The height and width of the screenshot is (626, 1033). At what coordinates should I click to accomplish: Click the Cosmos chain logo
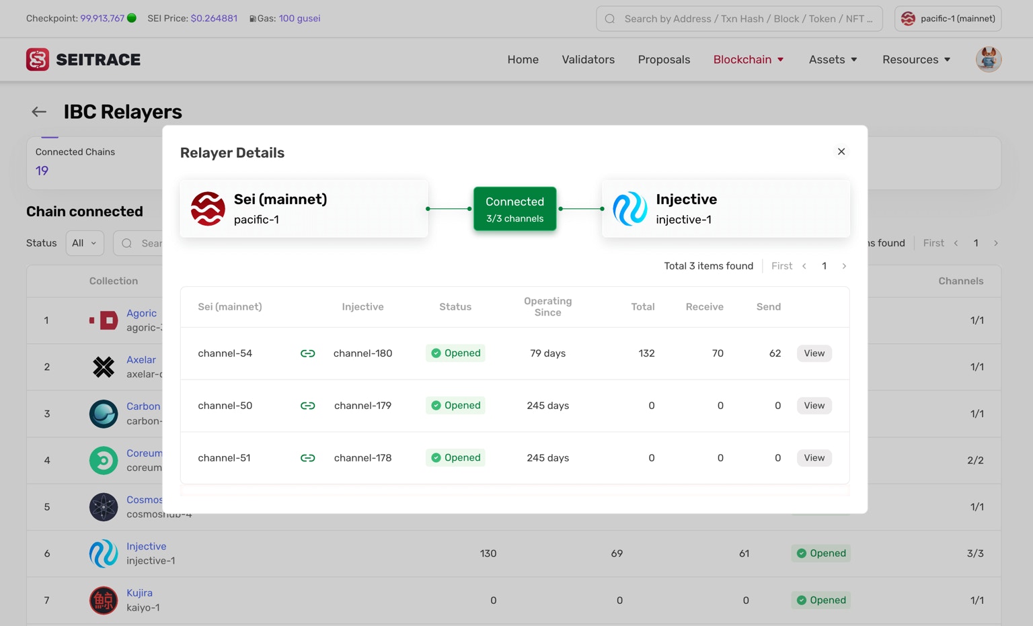tap(104, 507)
